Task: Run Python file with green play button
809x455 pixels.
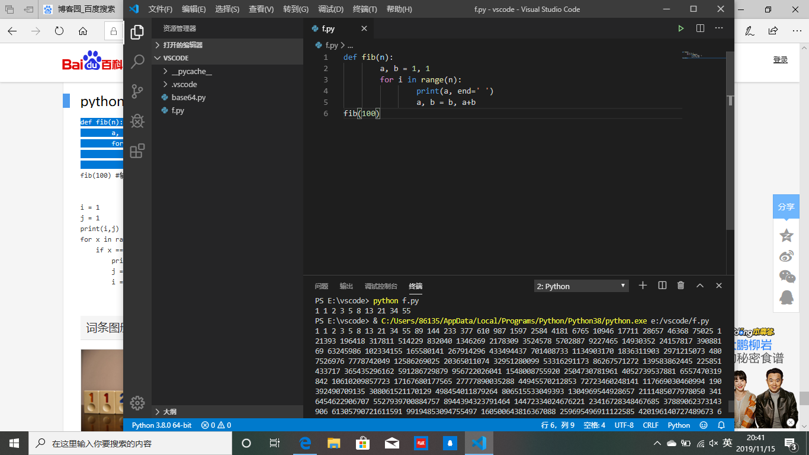Action: point(681,28)
